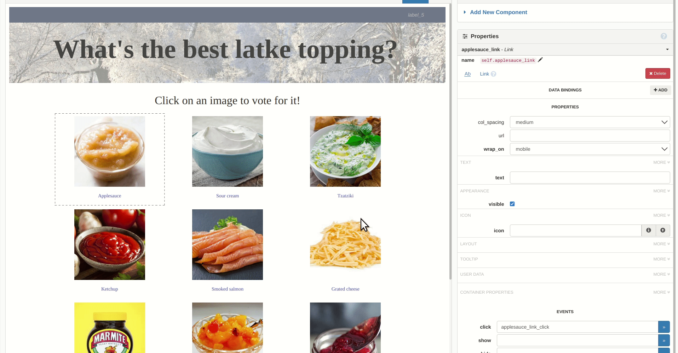Toggle the visible checkbox
The height and width of the screenshot is (353, 678).
[x=512, y=204]
